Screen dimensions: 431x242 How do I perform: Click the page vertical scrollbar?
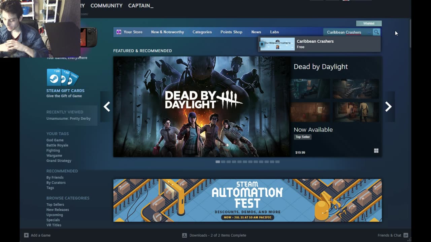point(410,34)
